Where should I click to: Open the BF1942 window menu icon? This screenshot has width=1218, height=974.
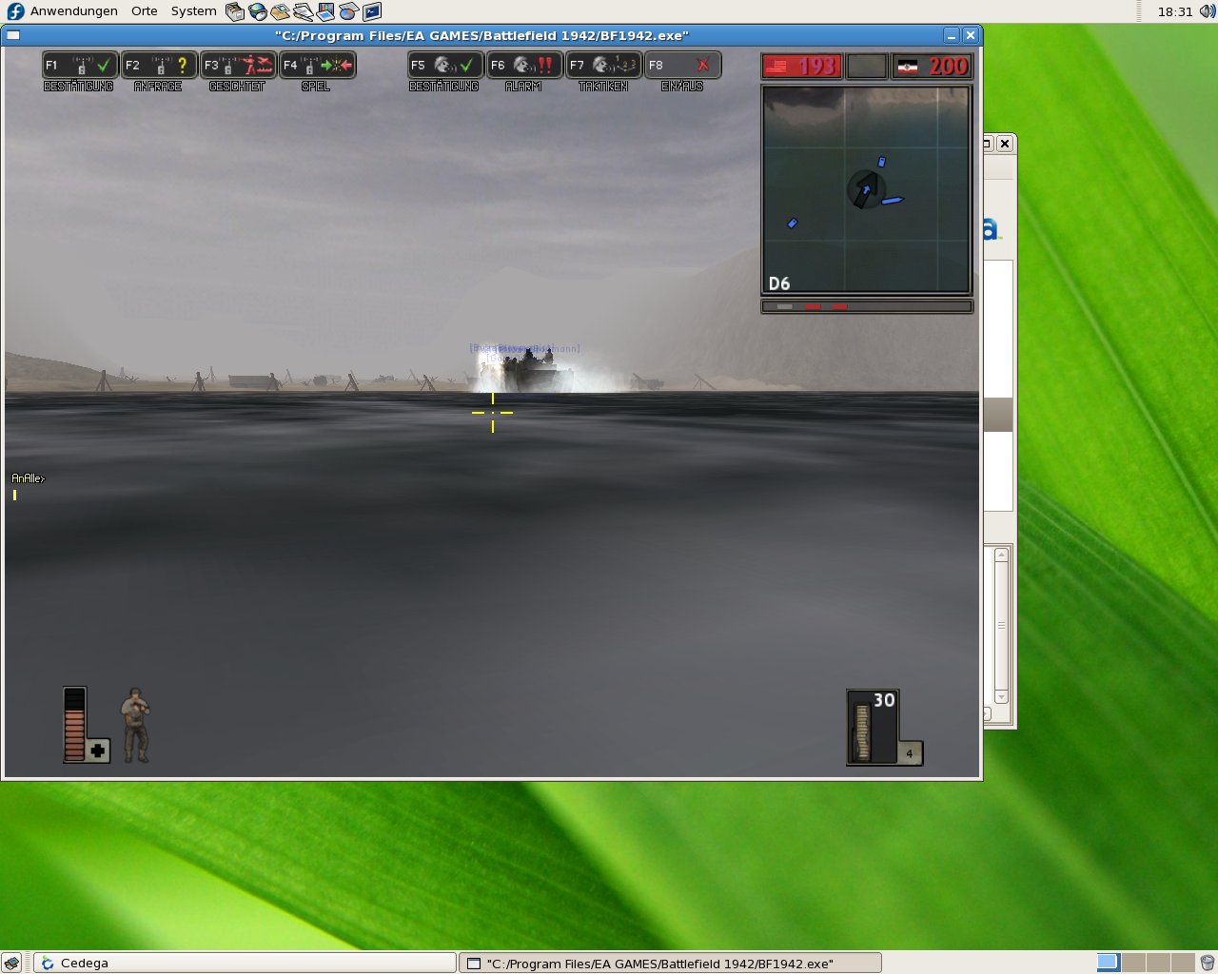(13, 35)
